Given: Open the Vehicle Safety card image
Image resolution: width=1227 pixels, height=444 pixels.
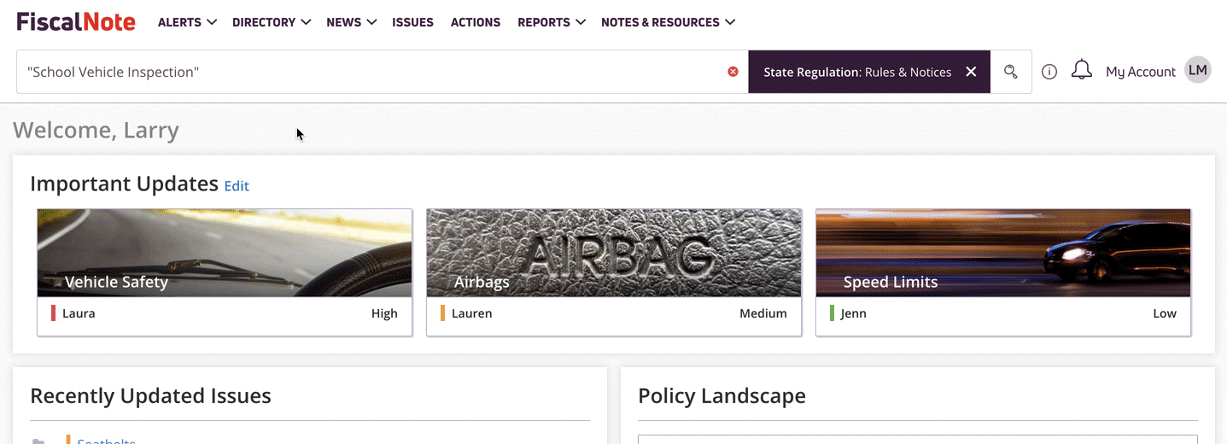Looking at the screenshot, I should [x=225, y=253].
